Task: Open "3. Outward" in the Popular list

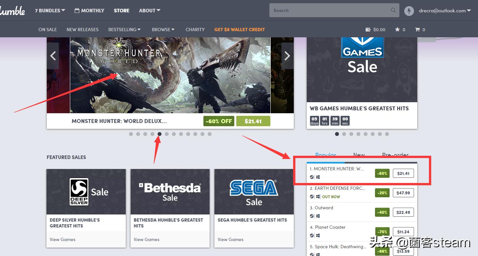Action: pyautogui.click(x=321, y=208)
